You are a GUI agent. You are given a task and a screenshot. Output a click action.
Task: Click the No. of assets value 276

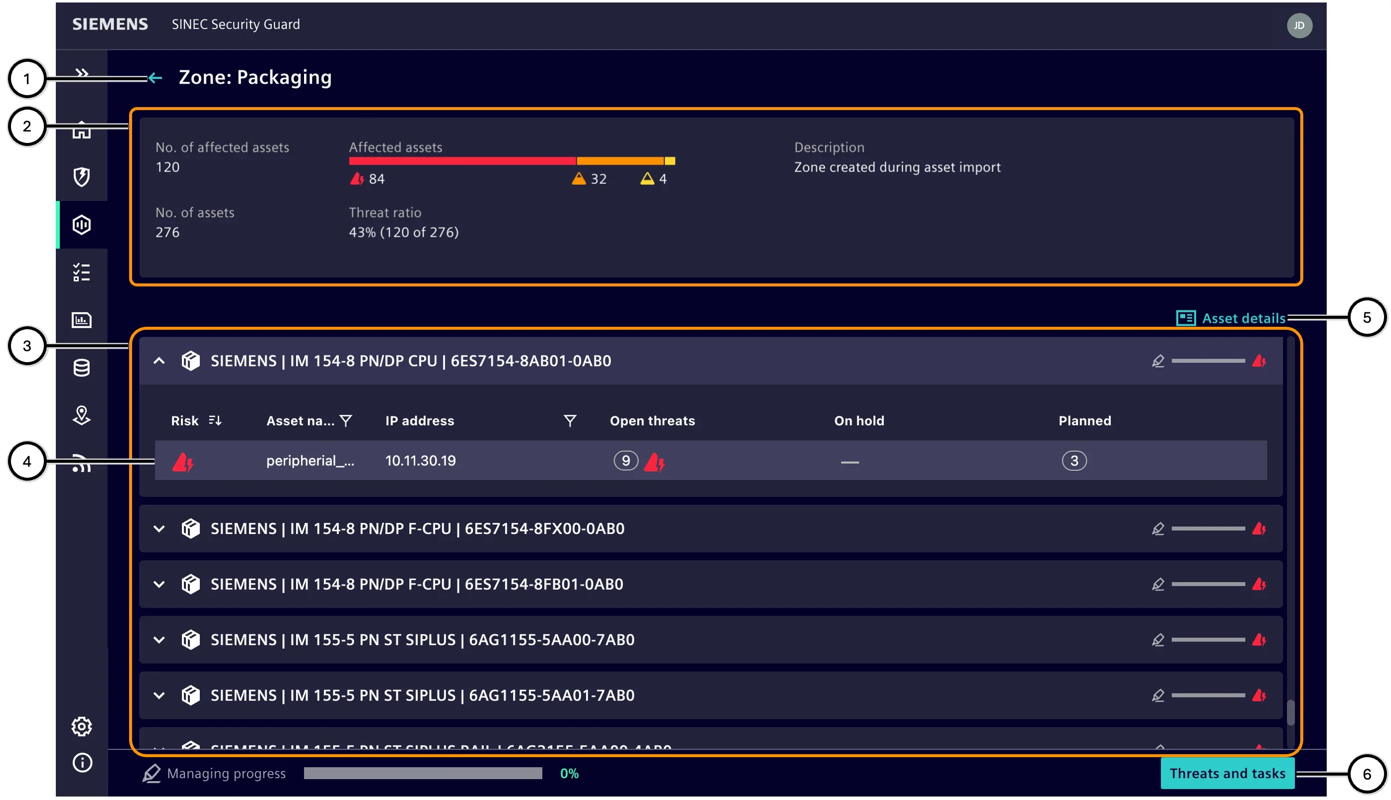(167, 233)
